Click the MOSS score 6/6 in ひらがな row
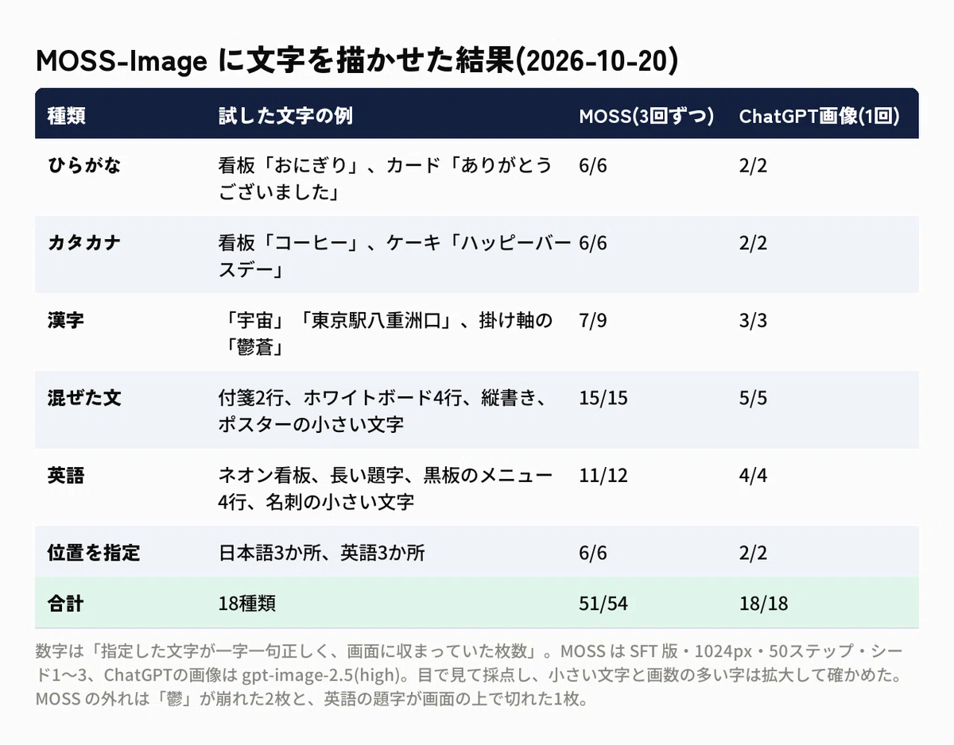This screenshot has height=745, width=954. [x=593, y=165]
